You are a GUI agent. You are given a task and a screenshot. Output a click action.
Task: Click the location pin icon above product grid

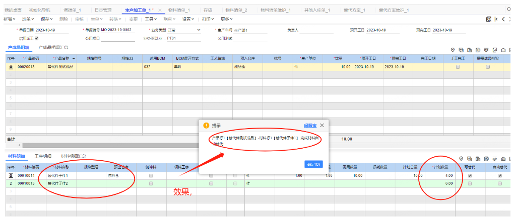pyautogui.click(x=453, y=50)
